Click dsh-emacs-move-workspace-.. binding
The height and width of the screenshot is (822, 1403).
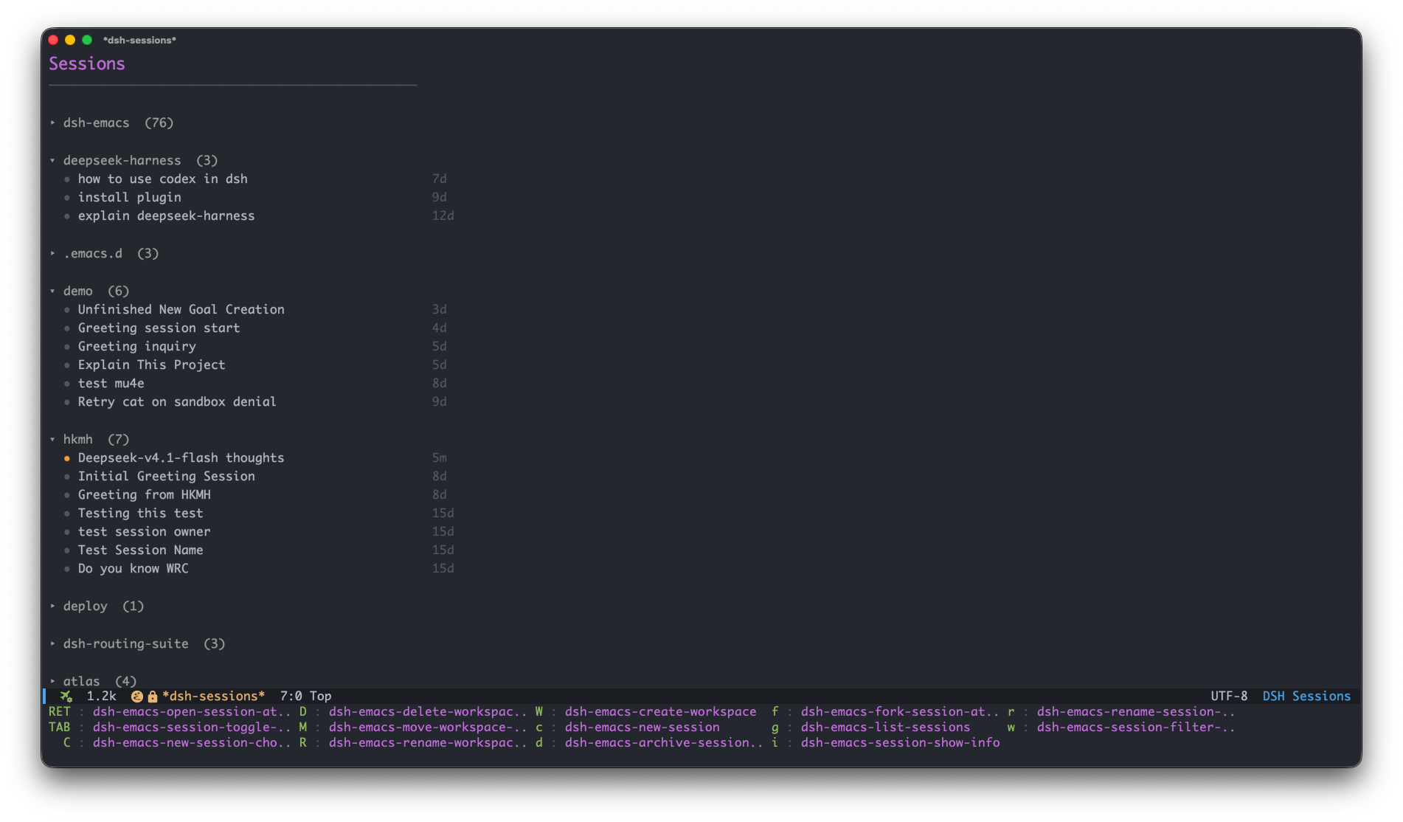[428, 727]
